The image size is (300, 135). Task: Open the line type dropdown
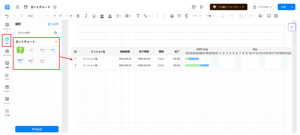pyautogui.click(x=197, y=16)
